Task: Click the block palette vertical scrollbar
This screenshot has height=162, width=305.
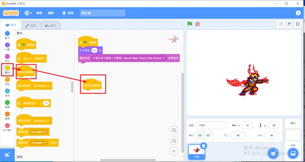Action: 72,87
